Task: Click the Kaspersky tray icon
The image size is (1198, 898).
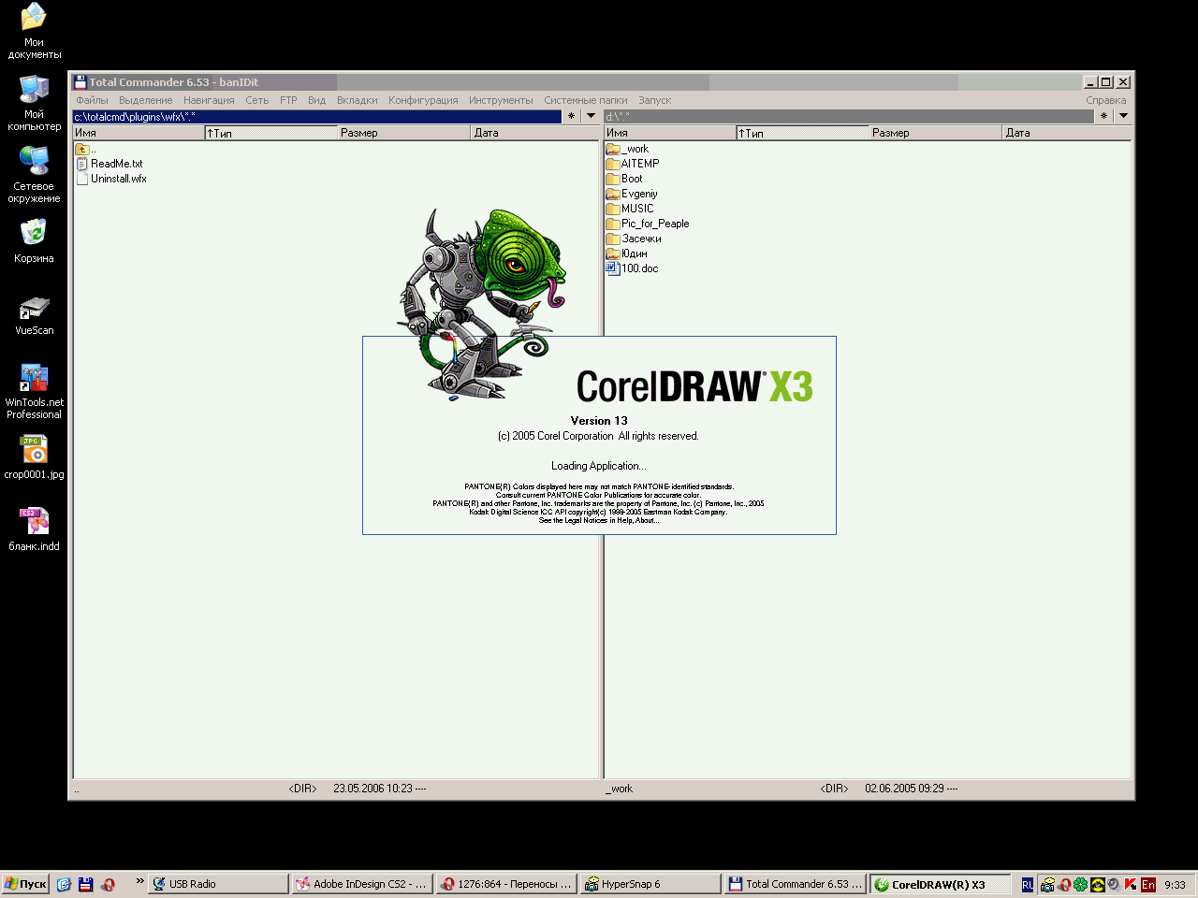Action: pos(1131,884)
